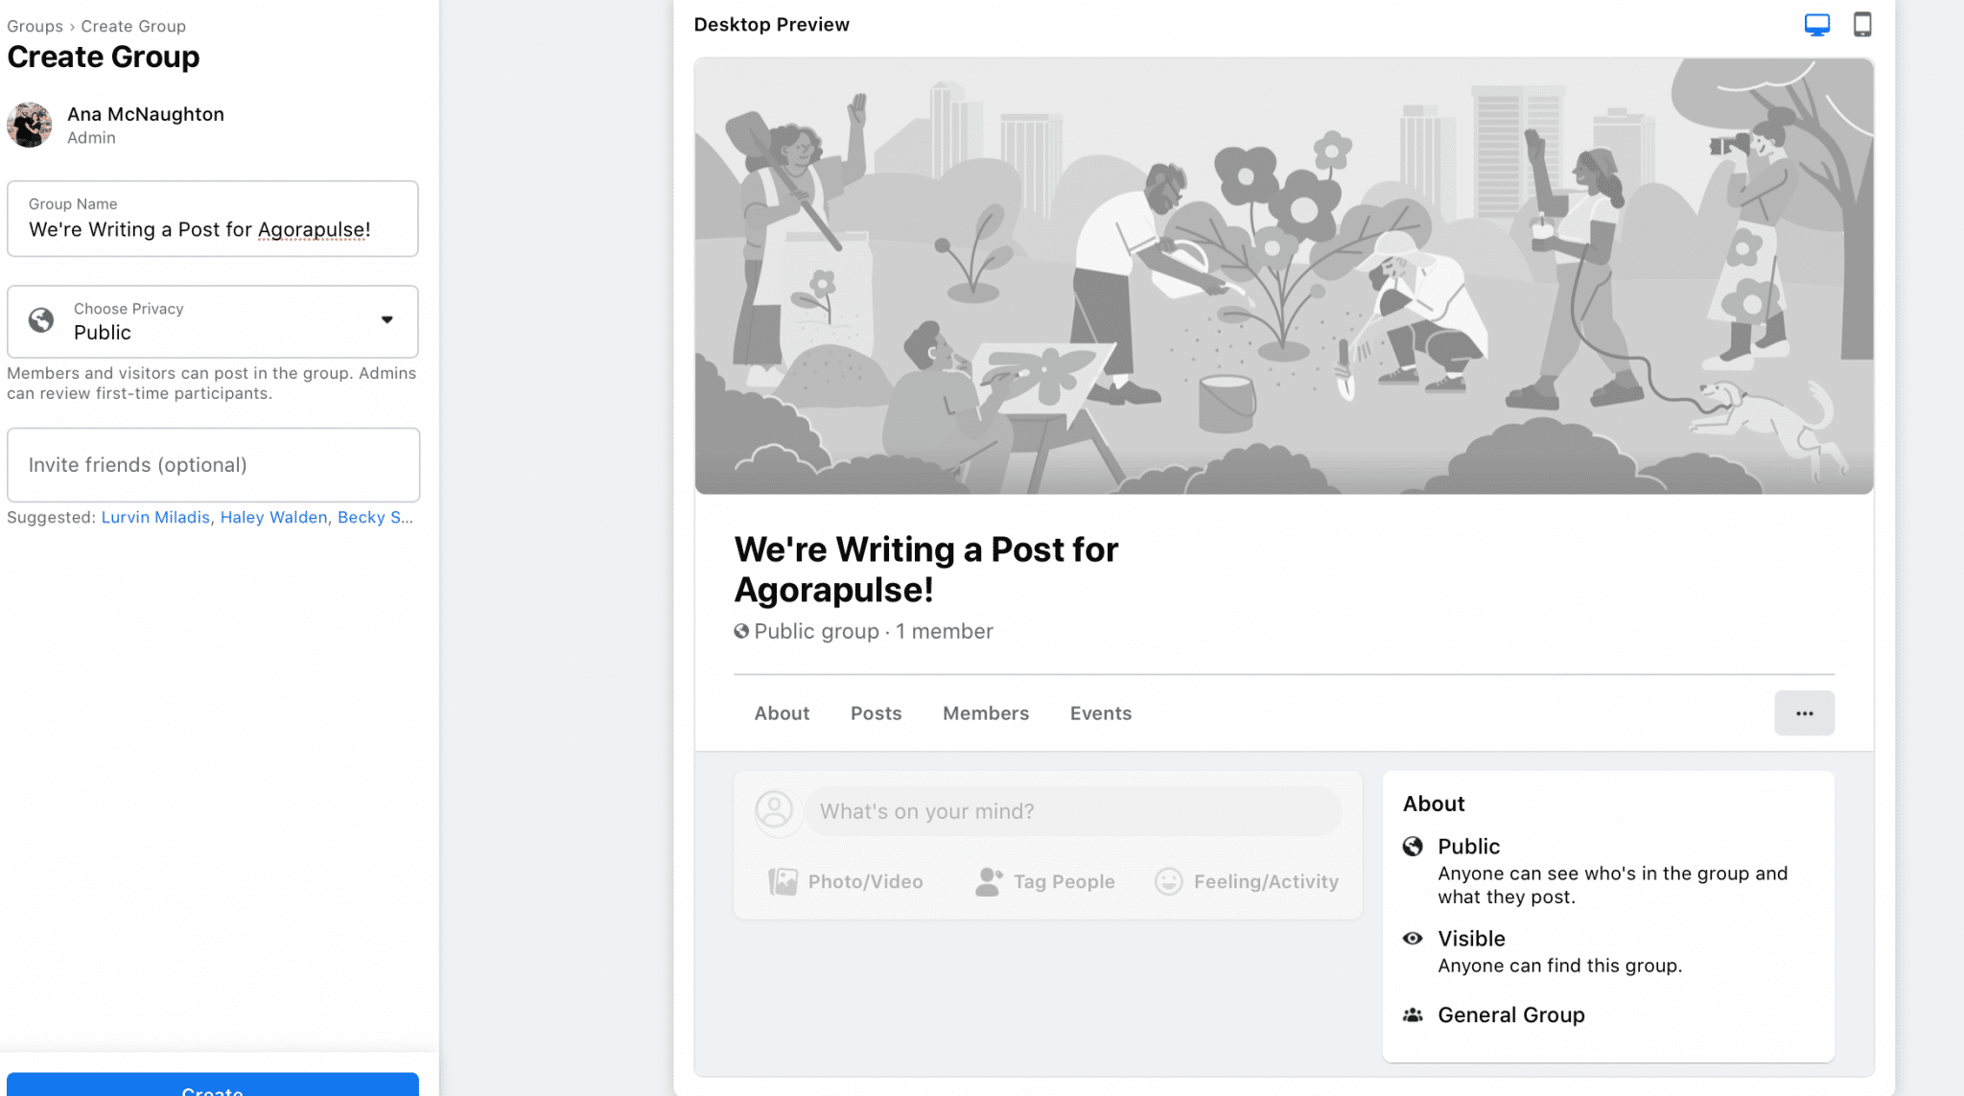Open the three-dots more options menu
The image size is (1964, 1096).
coord(1804,713)
